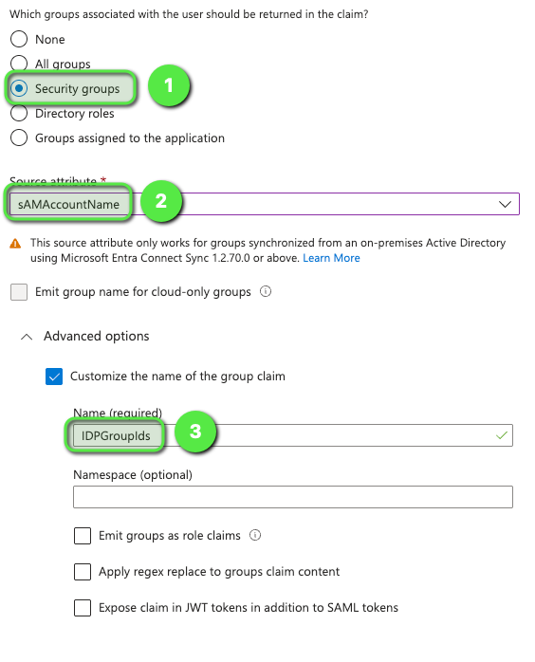The image size is (535, 662).
Task: Collapse the Advanced options chevron
Action: pyautogui.click(x=27, y=337)
